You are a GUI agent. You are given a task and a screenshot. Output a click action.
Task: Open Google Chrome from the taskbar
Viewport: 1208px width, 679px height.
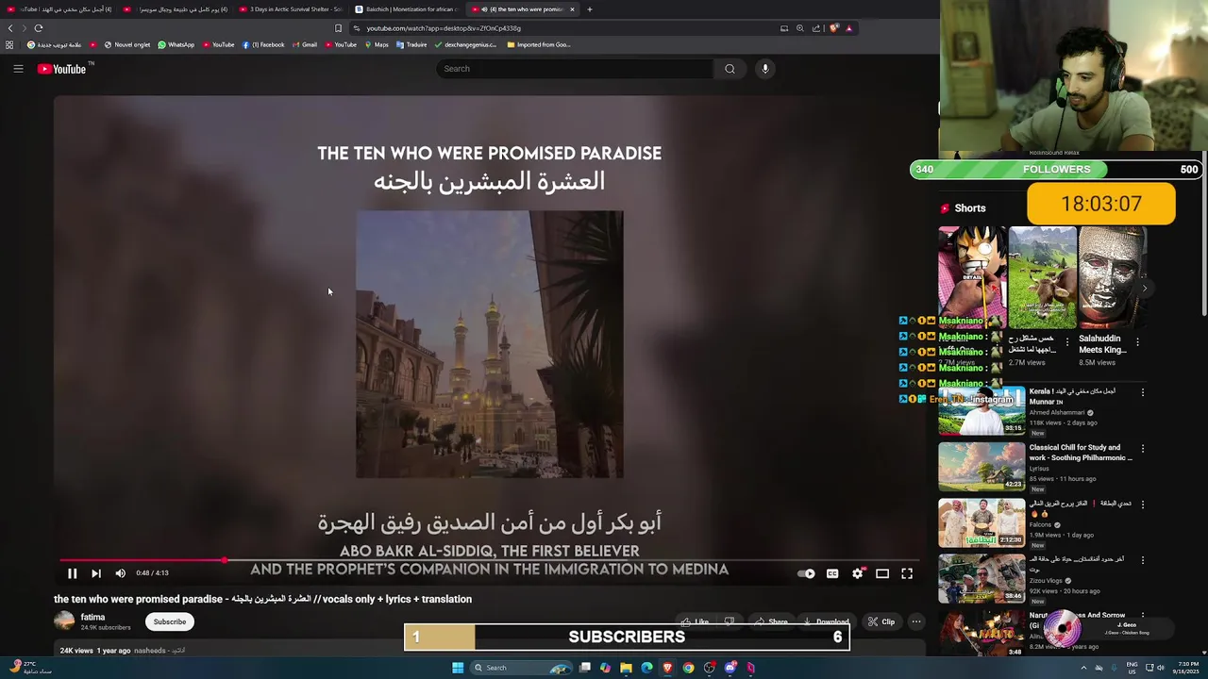(x=688, y=668)
